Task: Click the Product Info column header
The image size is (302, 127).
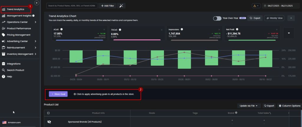Action: point(99,113)
